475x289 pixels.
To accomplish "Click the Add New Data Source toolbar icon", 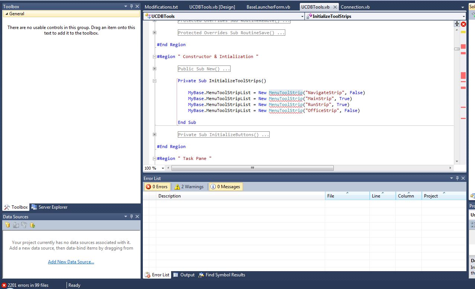I will 7,225.
